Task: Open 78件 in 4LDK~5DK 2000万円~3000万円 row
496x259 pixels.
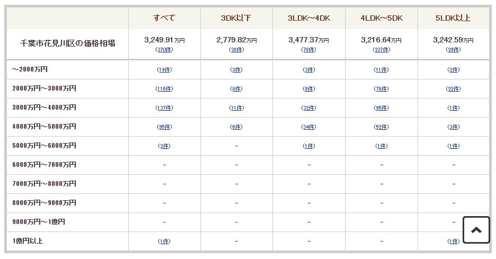Action: [381, 89]
